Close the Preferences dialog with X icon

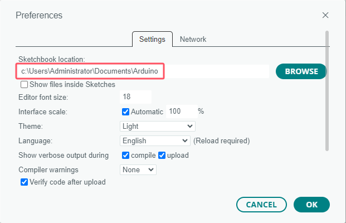click(x=325, y=15)
